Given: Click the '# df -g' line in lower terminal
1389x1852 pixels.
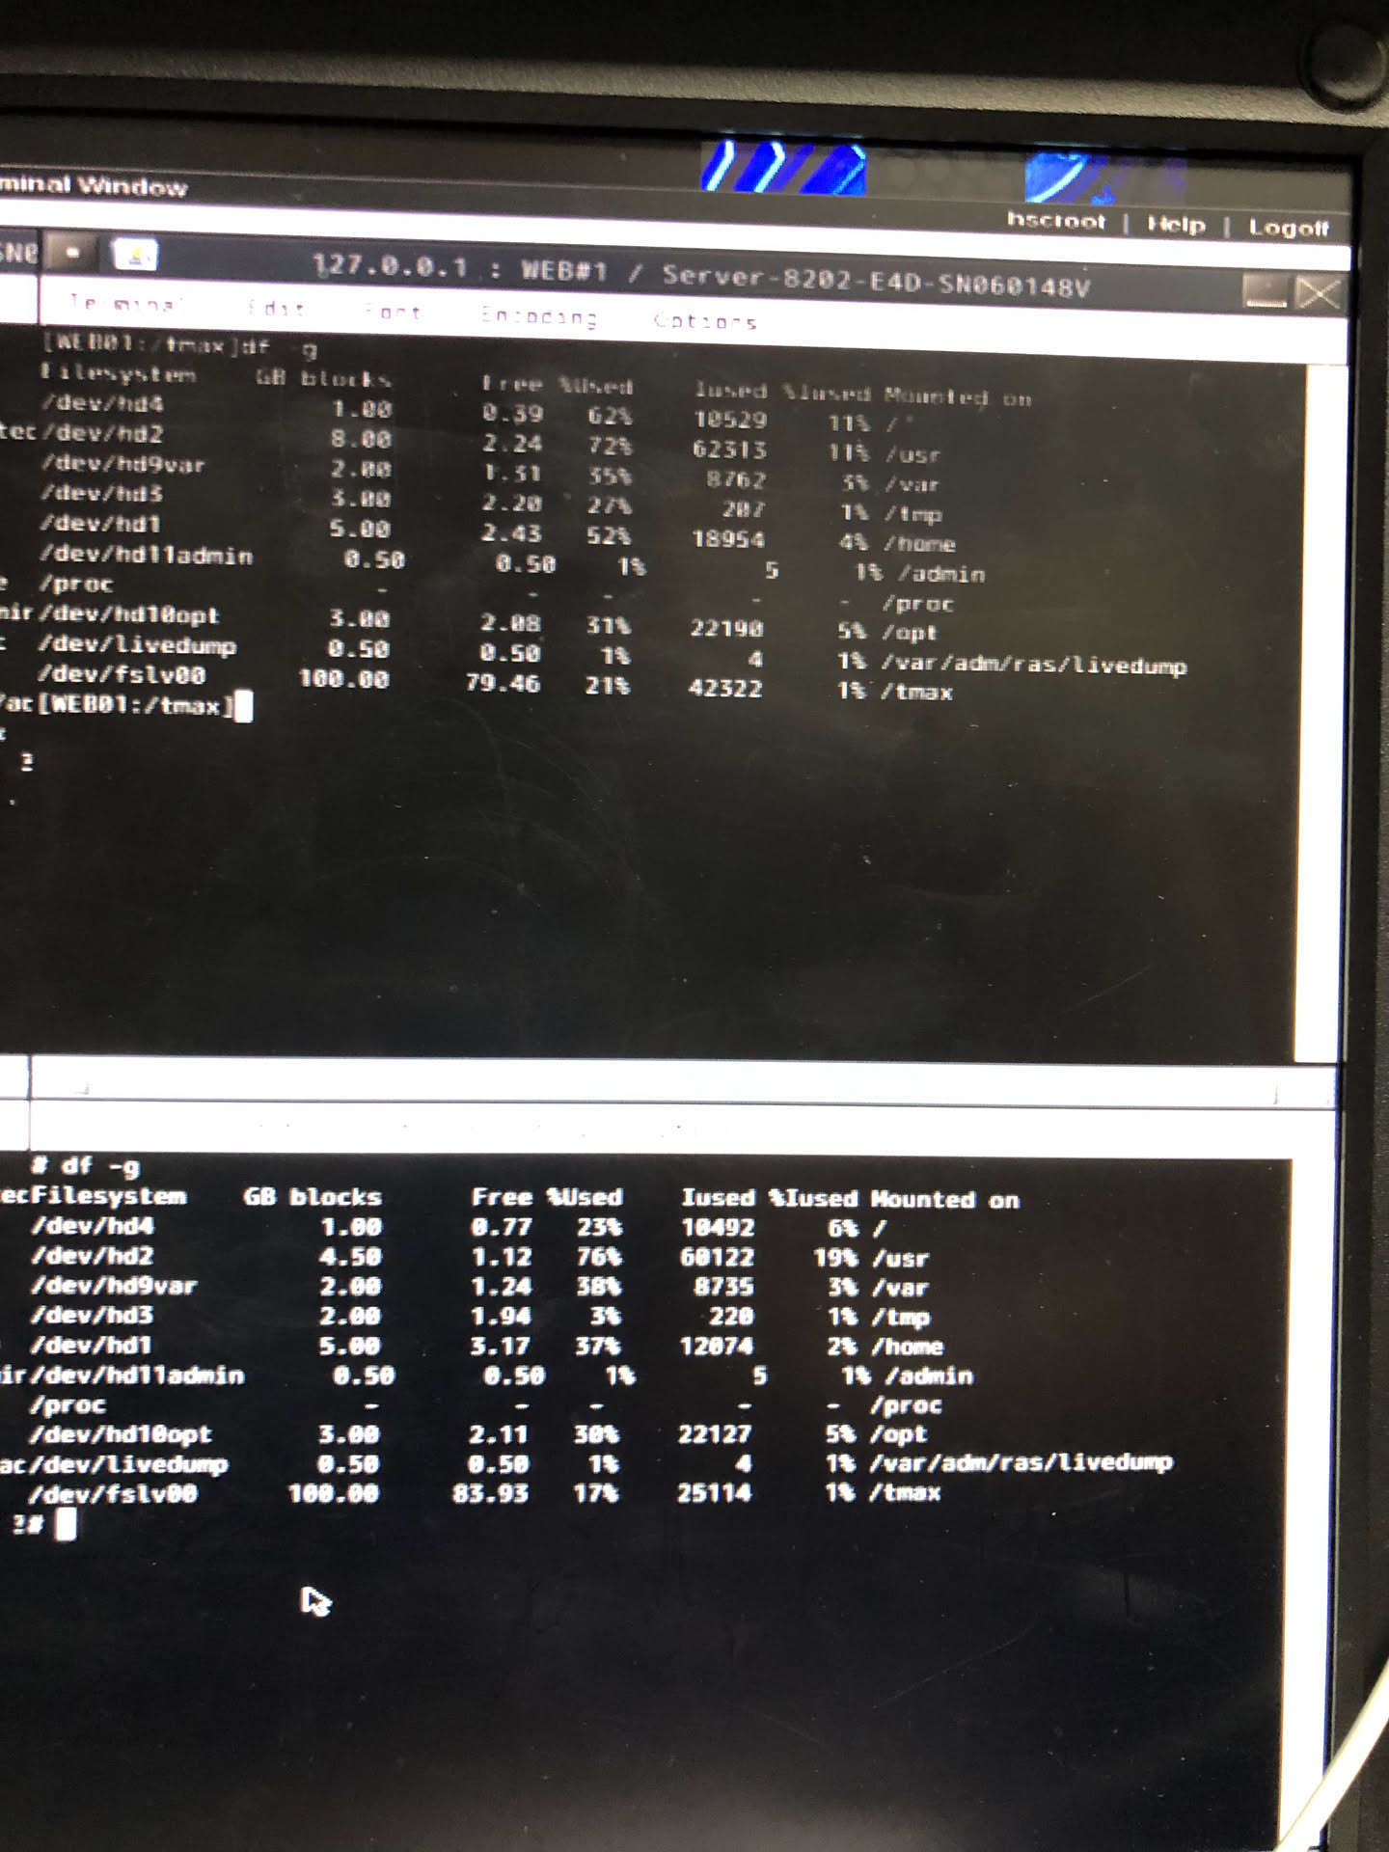Looking at the screenshot, I should [x=87, y=1166].
